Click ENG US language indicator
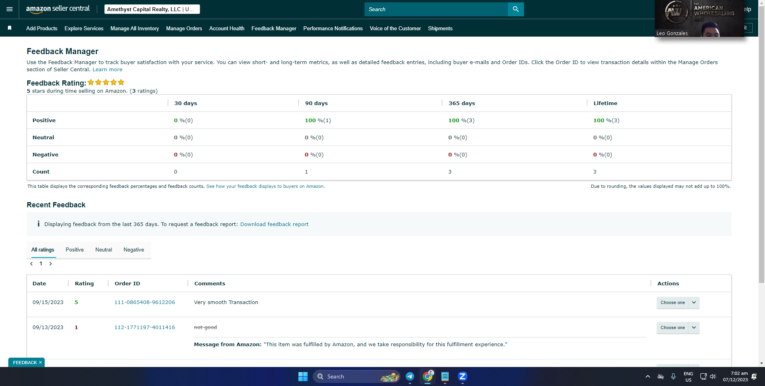 click(688, 376)
